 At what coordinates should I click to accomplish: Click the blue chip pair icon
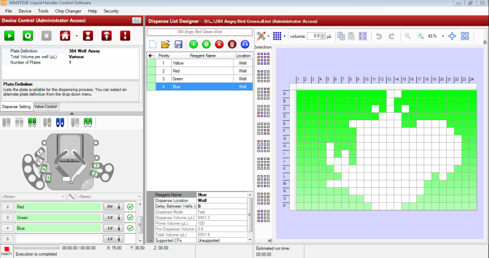coord(60,123)
